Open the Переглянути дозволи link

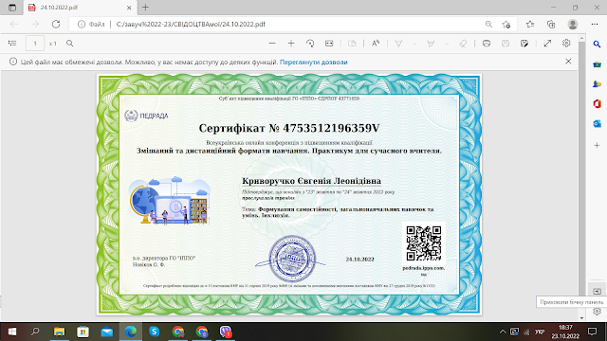click(x=314, y=62)
